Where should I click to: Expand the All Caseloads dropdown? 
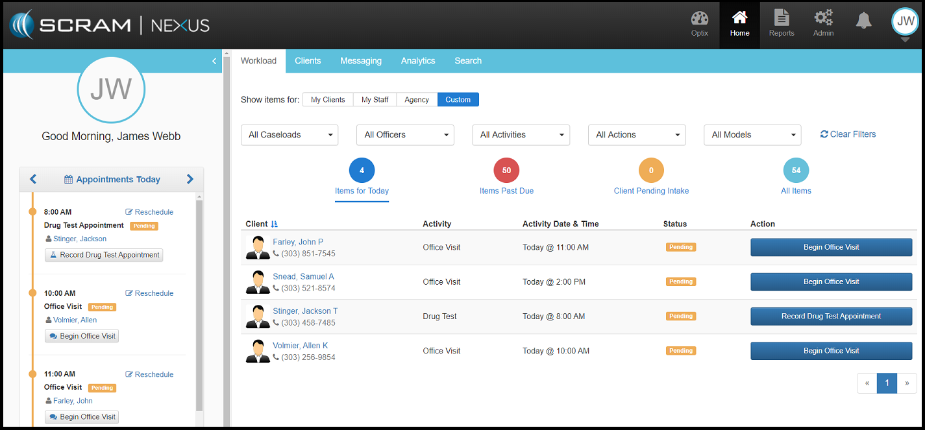(290, 135)
